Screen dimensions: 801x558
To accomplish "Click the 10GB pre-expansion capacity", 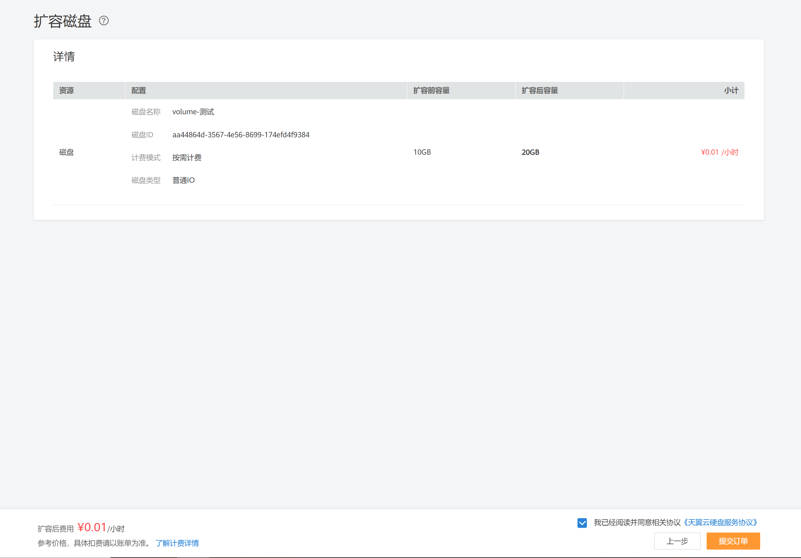I will (x=422, y=152).
